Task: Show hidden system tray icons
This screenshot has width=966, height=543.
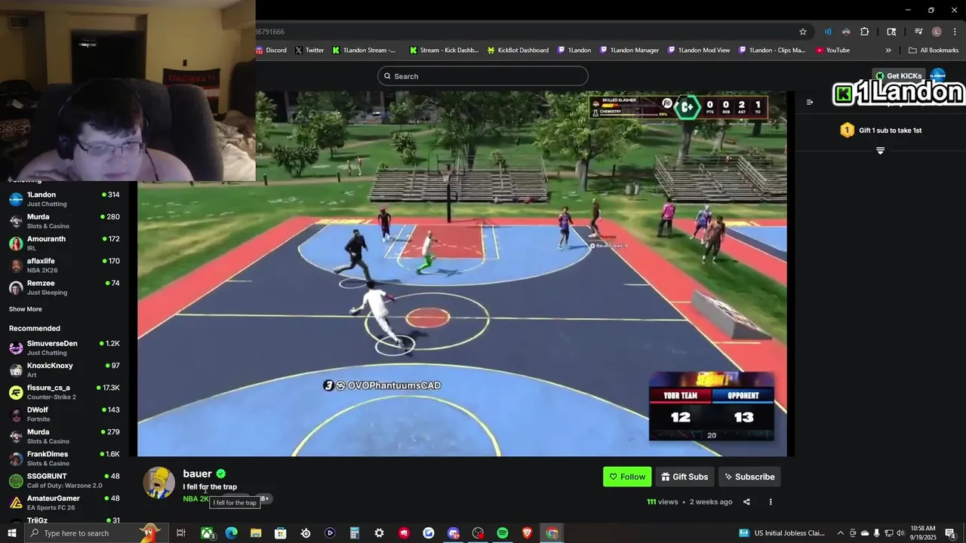Action: (840, 533)
